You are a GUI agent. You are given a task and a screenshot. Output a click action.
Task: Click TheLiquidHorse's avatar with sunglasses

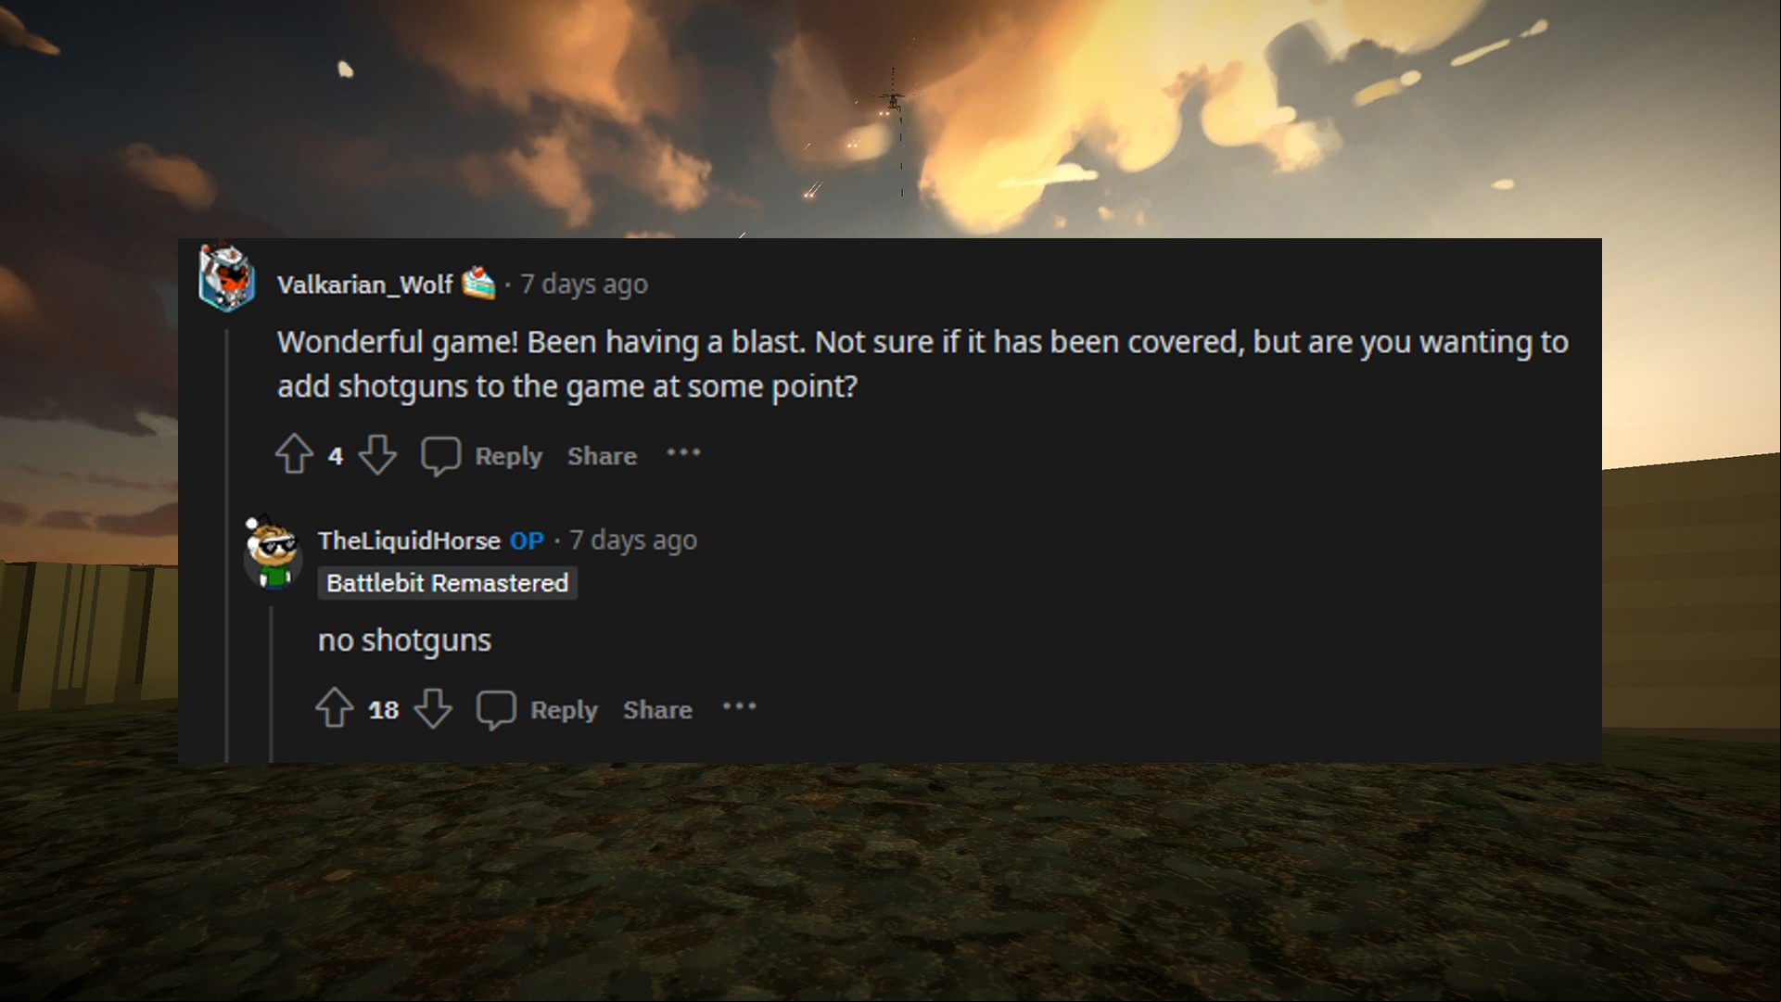pyautogui.click(x=272, y=552)
